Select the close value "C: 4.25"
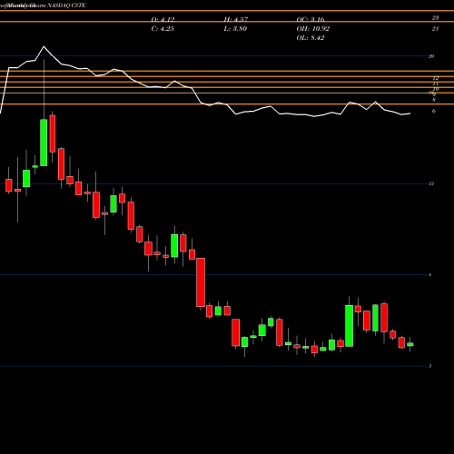 tap(163, 29)
